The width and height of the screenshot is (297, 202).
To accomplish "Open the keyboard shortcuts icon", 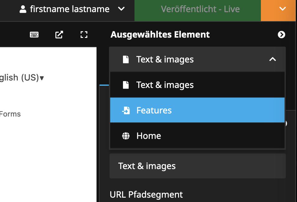I will [x=34, y=34].
